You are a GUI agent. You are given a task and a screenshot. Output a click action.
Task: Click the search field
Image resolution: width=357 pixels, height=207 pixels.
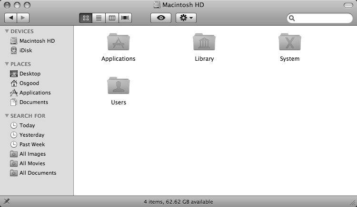(x=320, y=18)
